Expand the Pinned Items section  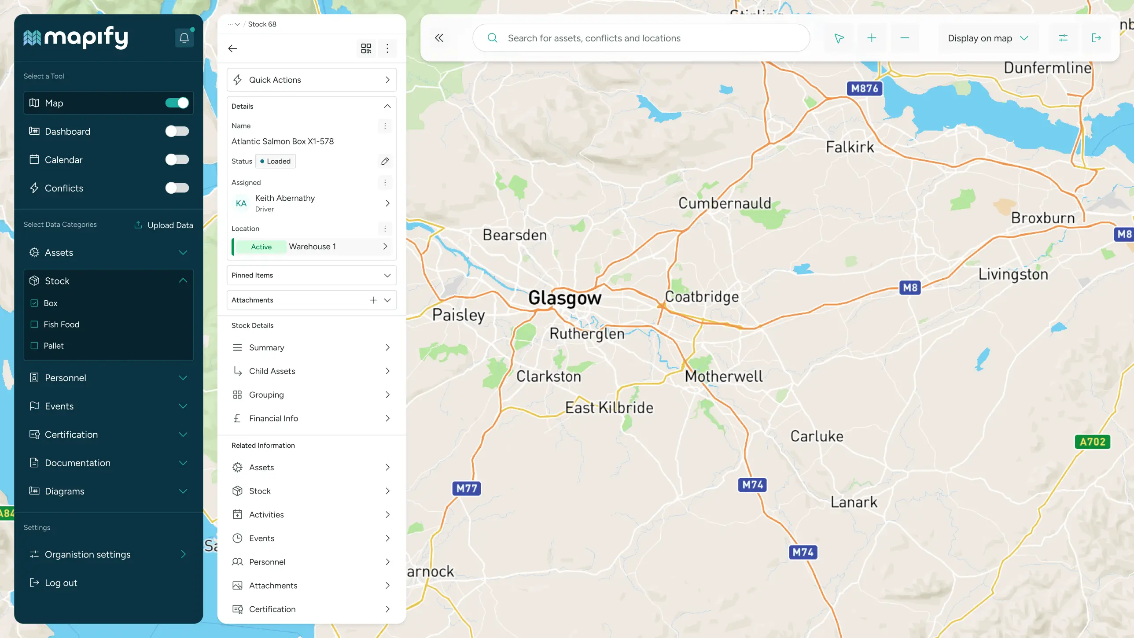[x=312, y=275]
